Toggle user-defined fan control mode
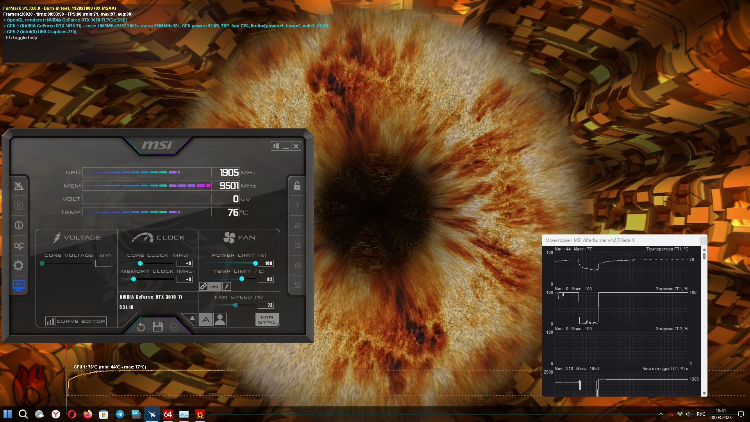Image resolution: width=750 pixels, height=422 pixels. click(x=220, y=320)
